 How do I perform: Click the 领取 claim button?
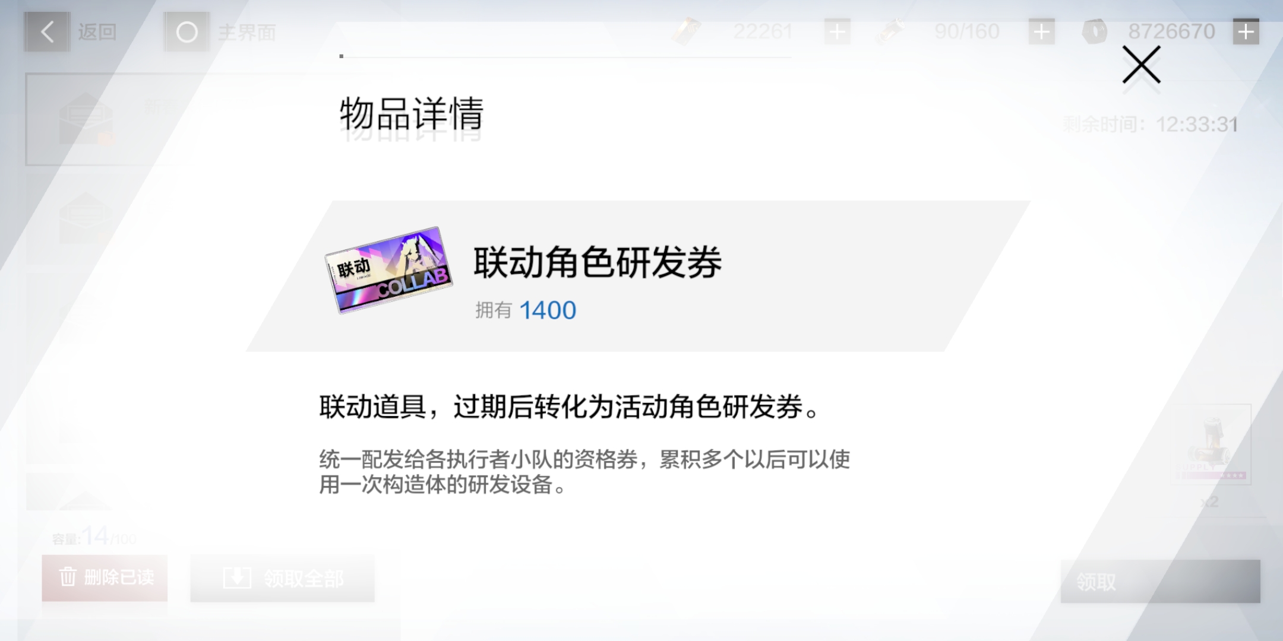pos(1160,581)
